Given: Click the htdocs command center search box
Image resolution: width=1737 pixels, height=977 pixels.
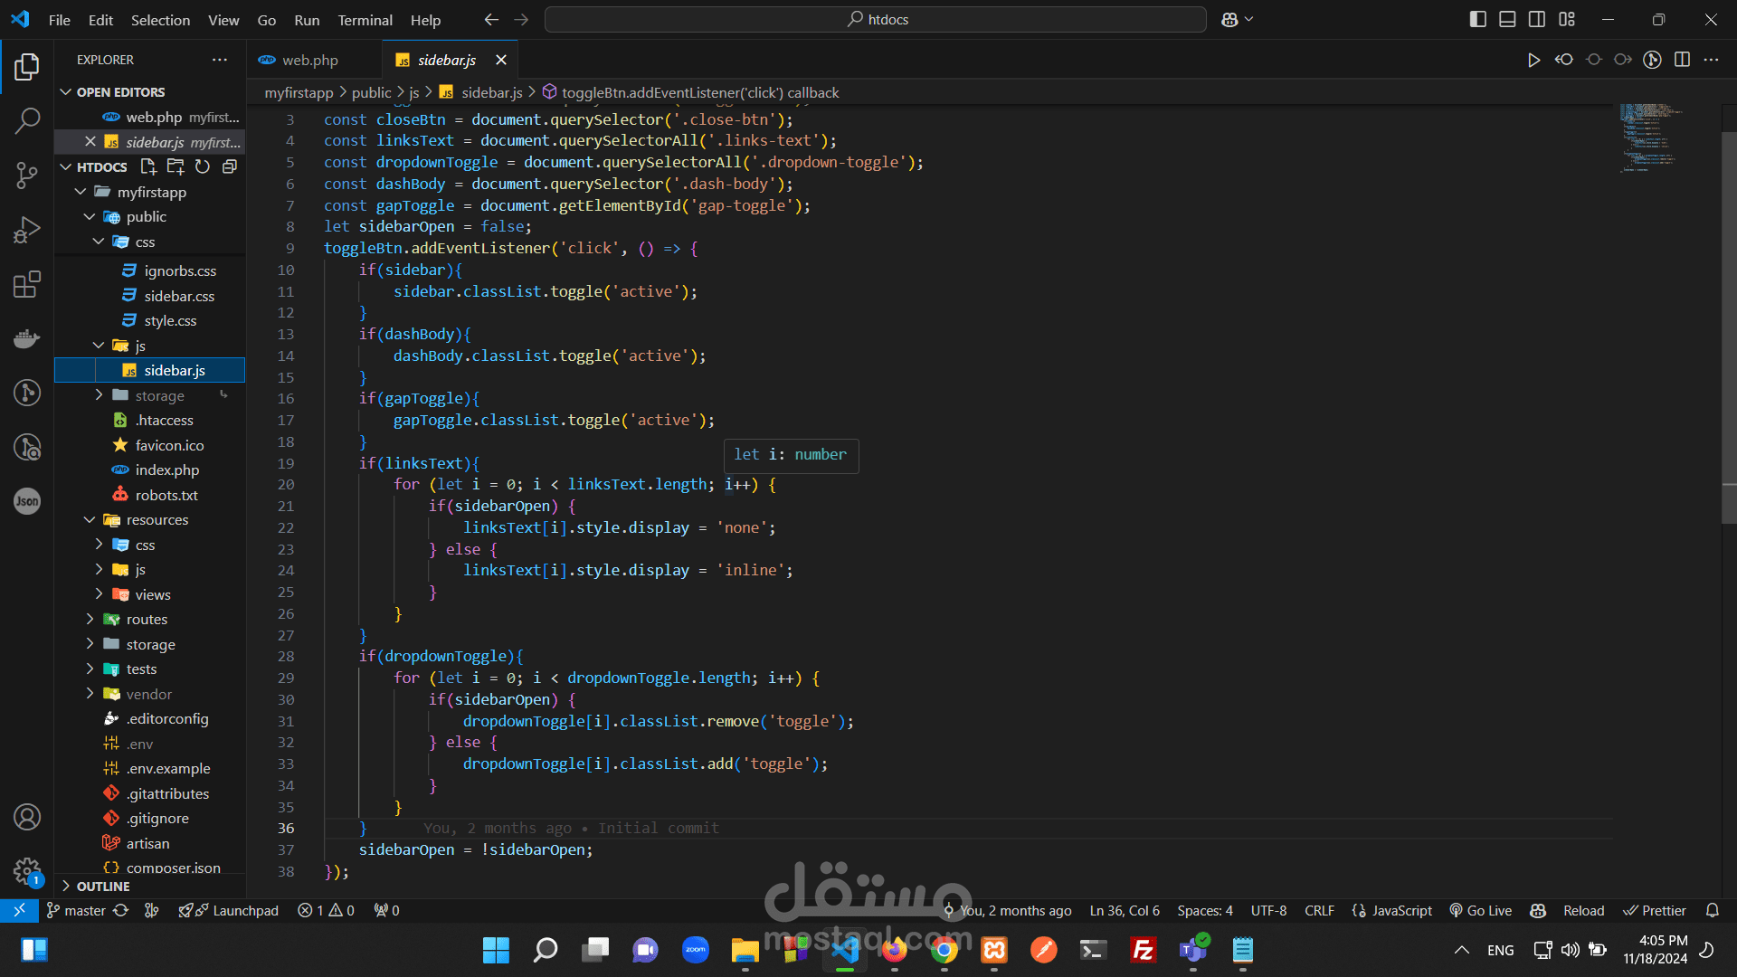Looking at the screenshot, I should tap(875, 19).
